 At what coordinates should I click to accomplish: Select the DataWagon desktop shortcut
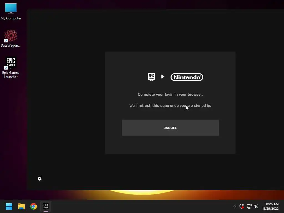tap(11, 38)
